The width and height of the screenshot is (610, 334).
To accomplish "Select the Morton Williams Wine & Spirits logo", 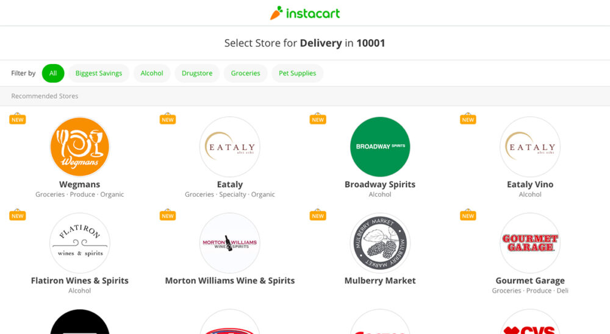I will point(229,243).
